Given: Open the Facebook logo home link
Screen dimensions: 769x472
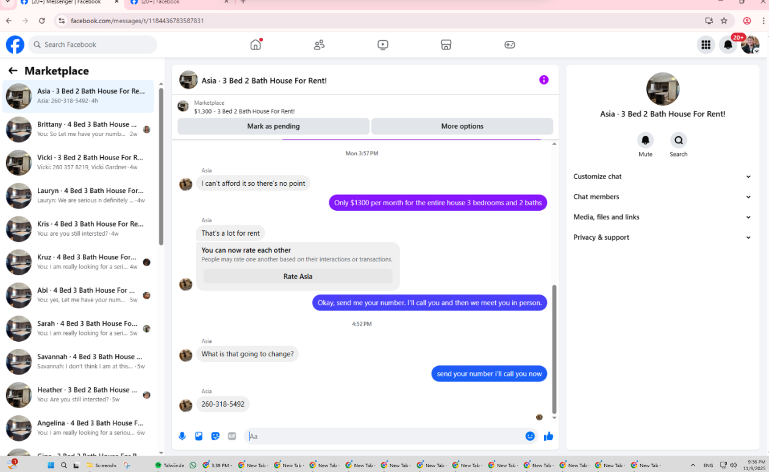Looking at the screenshot, I should 15,44.
